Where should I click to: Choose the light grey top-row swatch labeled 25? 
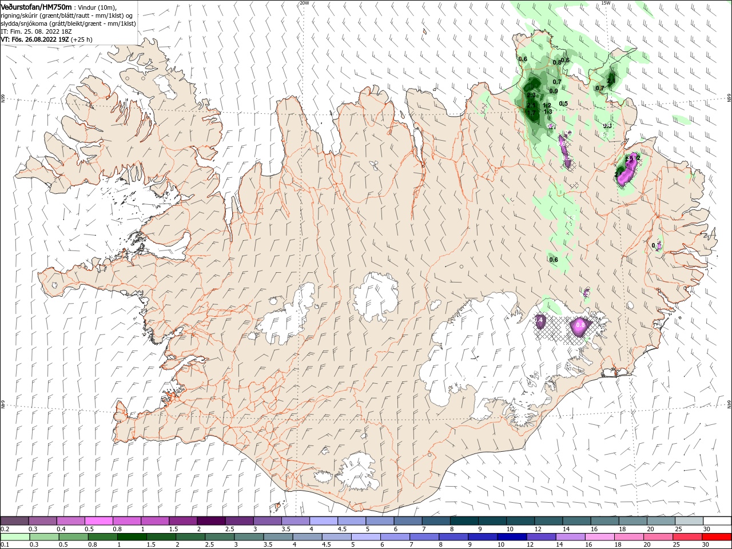coord(689,520)
